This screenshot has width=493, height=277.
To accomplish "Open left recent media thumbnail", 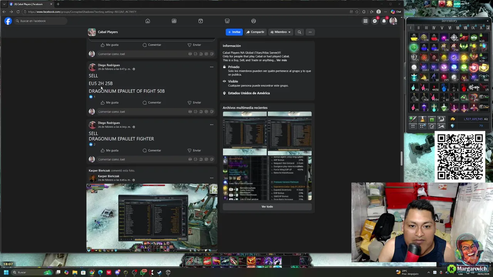I will click(245, 133).
